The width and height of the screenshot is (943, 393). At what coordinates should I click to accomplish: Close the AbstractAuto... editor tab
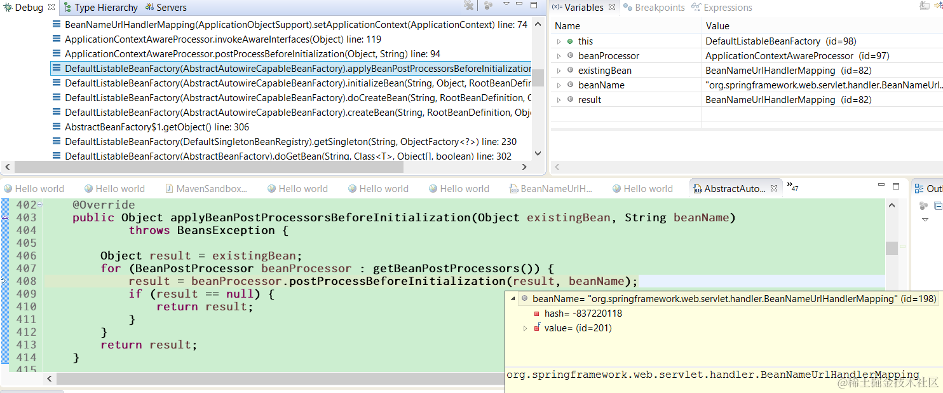[774, 189]
